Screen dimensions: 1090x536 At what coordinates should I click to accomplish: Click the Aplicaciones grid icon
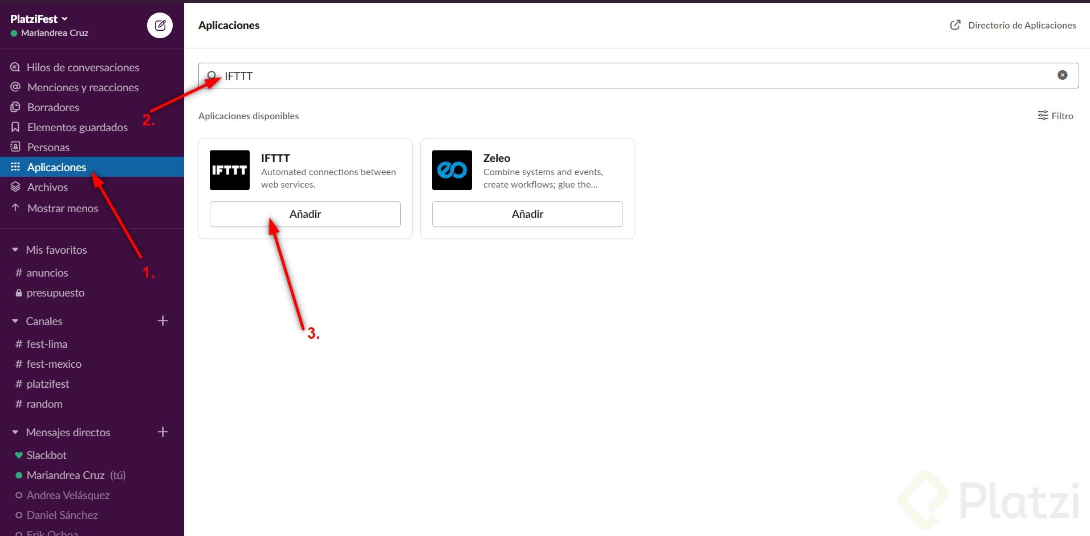tap(15, 167)
